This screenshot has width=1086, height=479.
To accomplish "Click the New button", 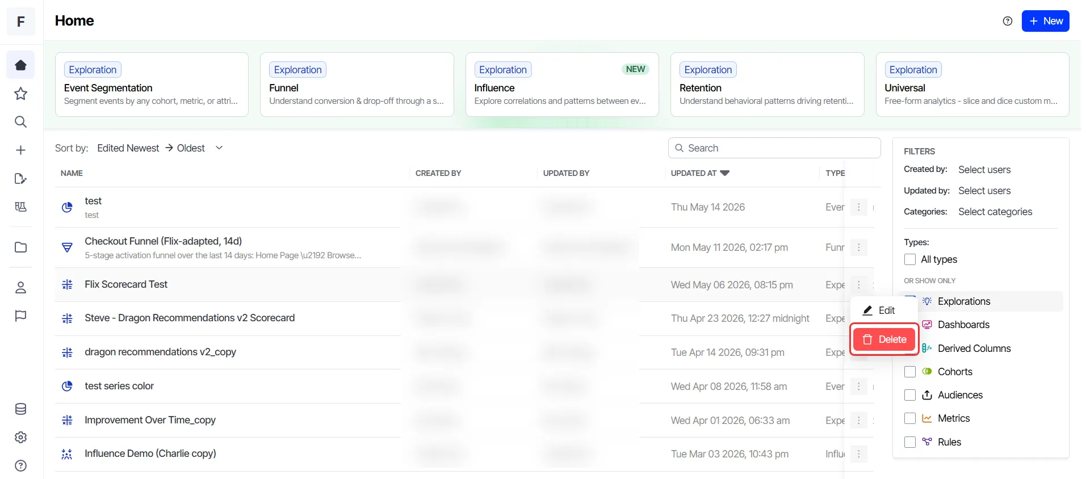I will coord(1046,21).
